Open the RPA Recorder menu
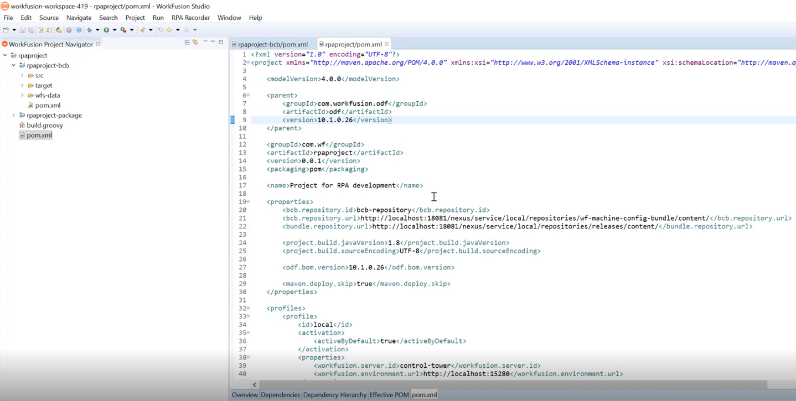The width and height of the screenshot is (796, 401). [x=190, y=18]
